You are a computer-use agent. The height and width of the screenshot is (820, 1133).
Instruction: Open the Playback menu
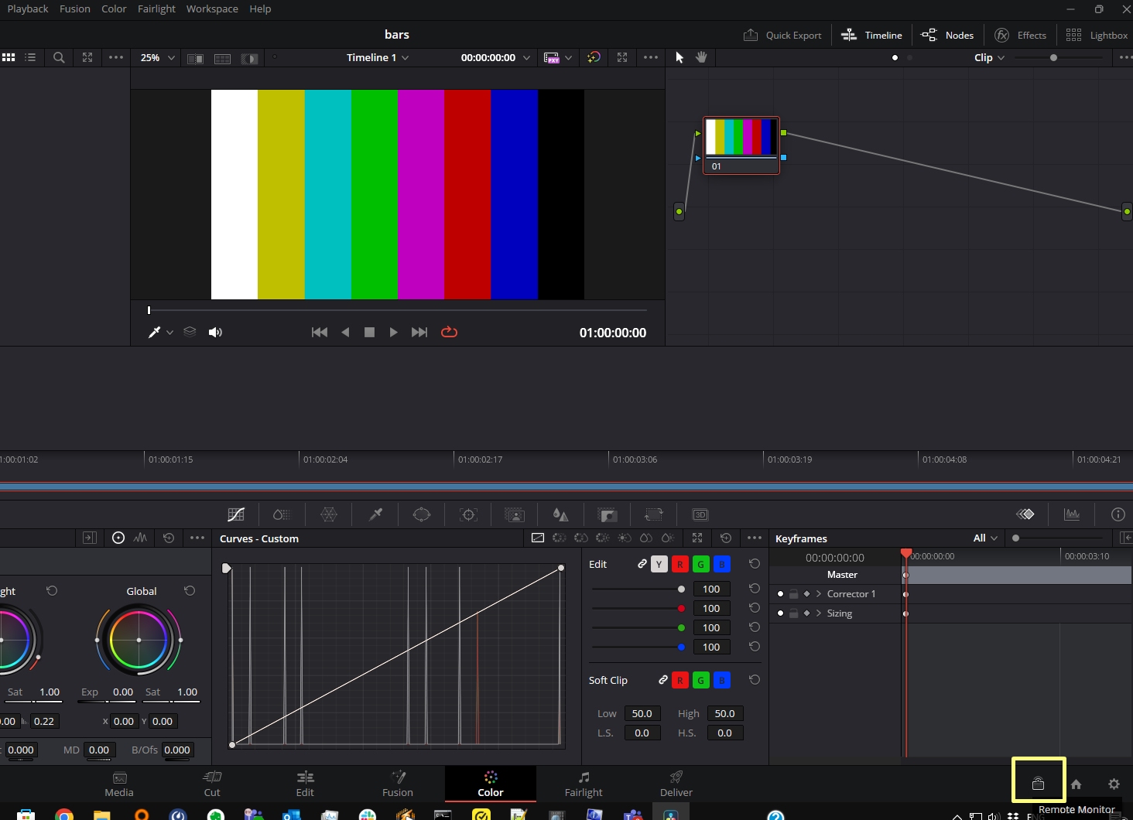(28, 9)
